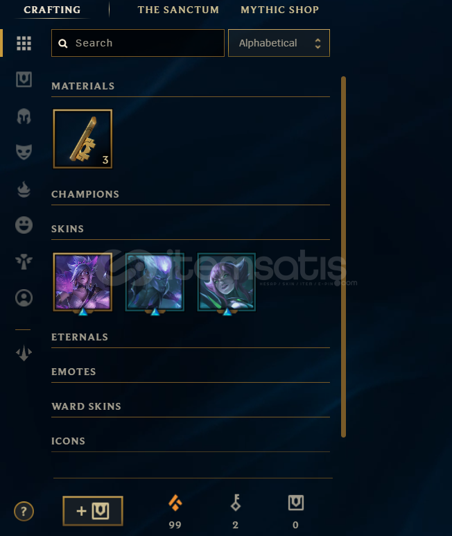Select the golden key material item
Image resolution: width=452 pixels, height=536 pixels.
click(x=82, y=139)
